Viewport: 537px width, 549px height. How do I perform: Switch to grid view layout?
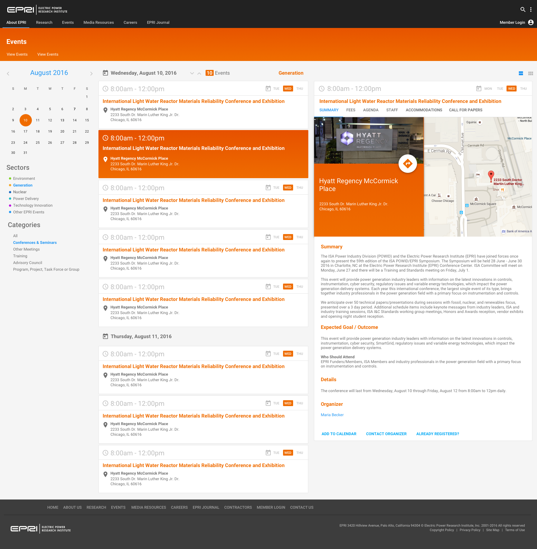tap(530, 73)
